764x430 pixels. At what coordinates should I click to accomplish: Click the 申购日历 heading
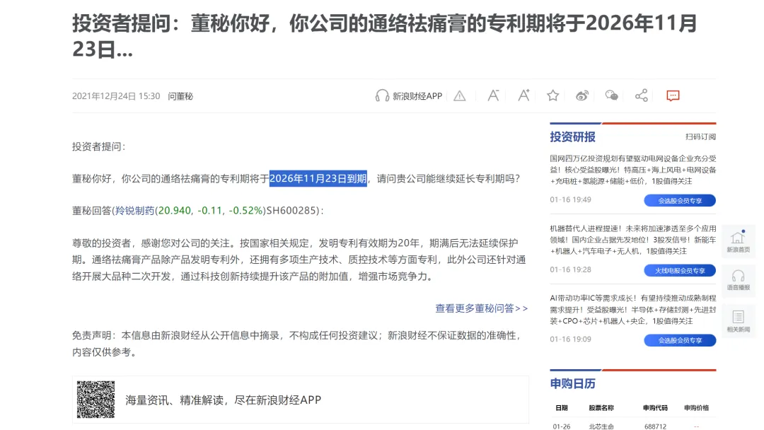tap(572, 384)
